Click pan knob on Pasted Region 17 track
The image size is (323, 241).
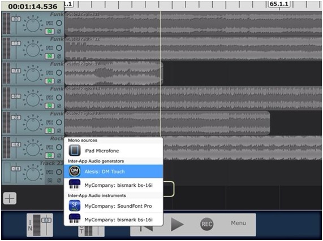click(33, 75)
